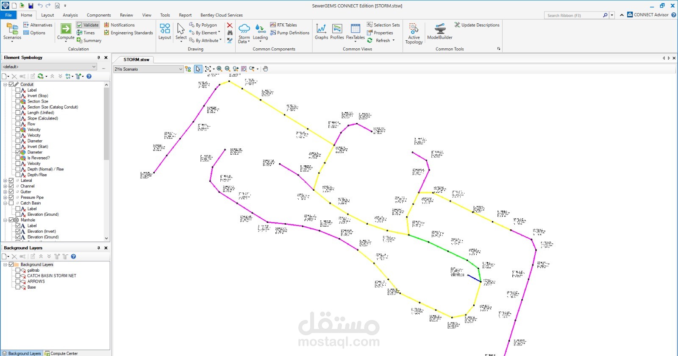Click Zoom In on drawing toolbar
This screenshot has width=678, height=356.
[220, 69]
